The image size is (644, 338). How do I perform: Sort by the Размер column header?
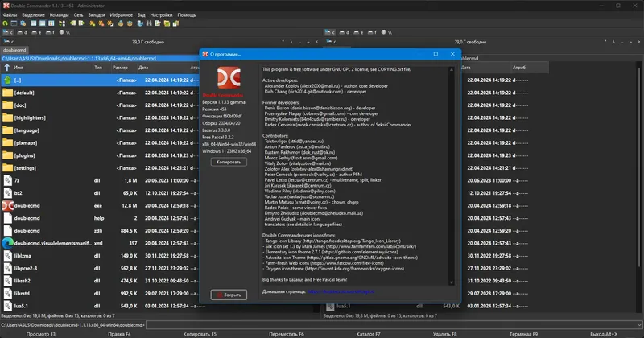[120, 68]
